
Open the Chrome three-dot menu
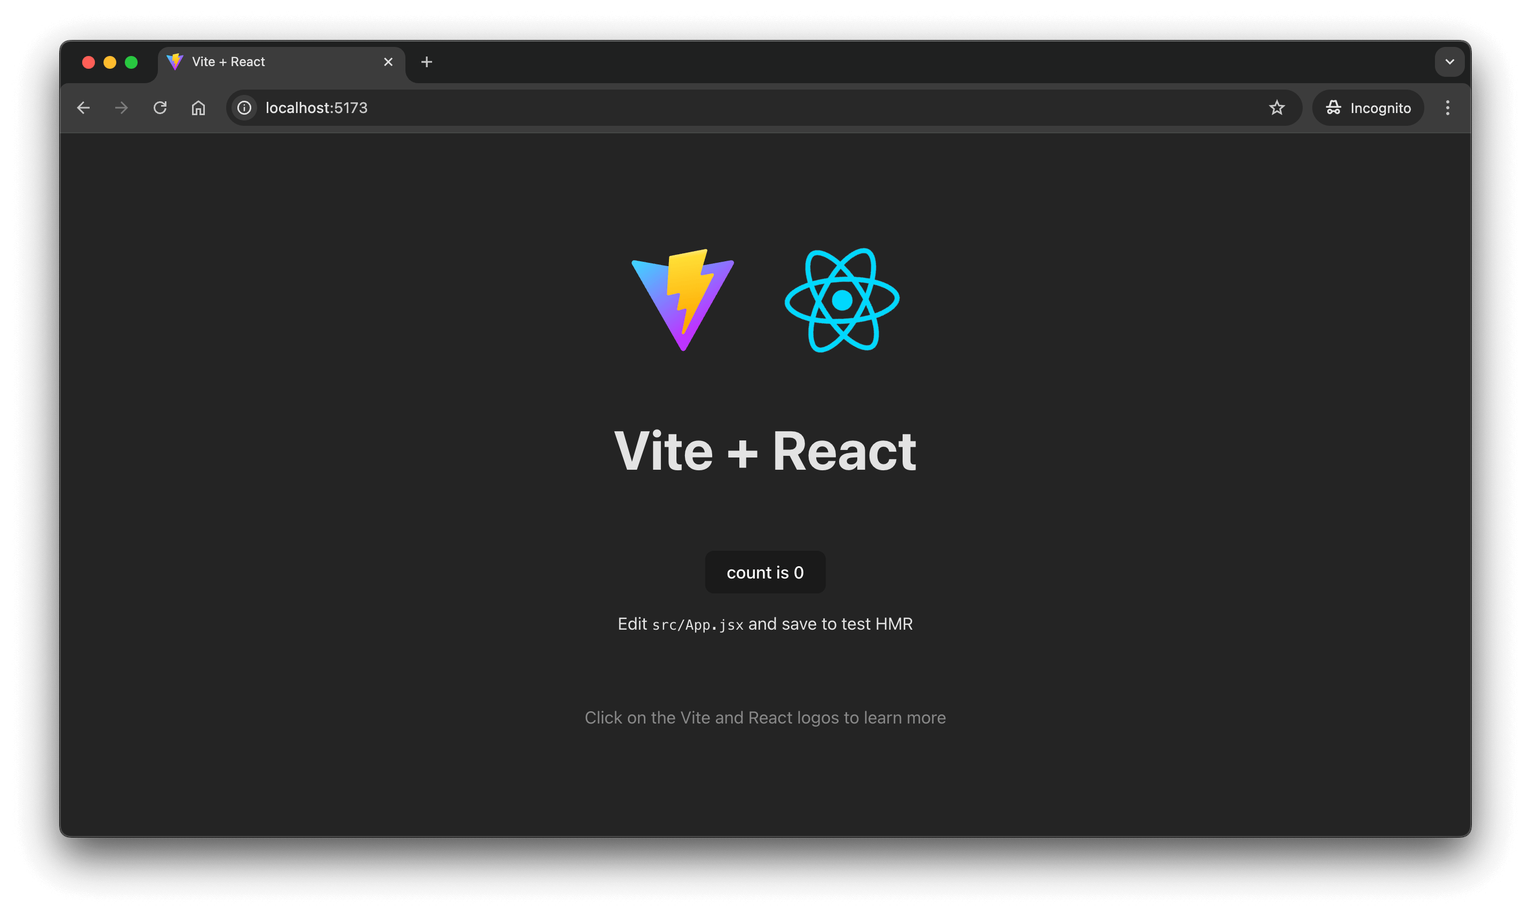pos(1447,108)
